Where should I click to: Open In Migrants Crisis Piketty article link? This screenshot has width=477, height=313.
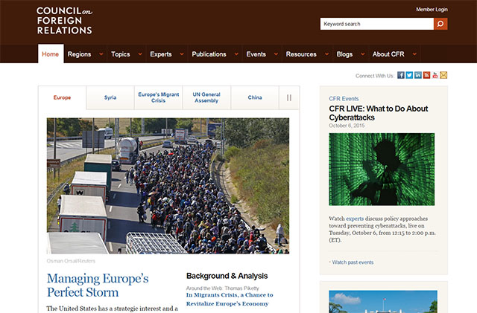(230, 300)
